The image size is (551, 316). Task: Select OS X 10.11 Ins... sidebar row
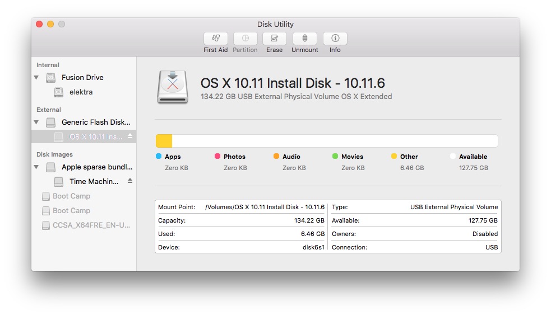click(x=84, y=137)
